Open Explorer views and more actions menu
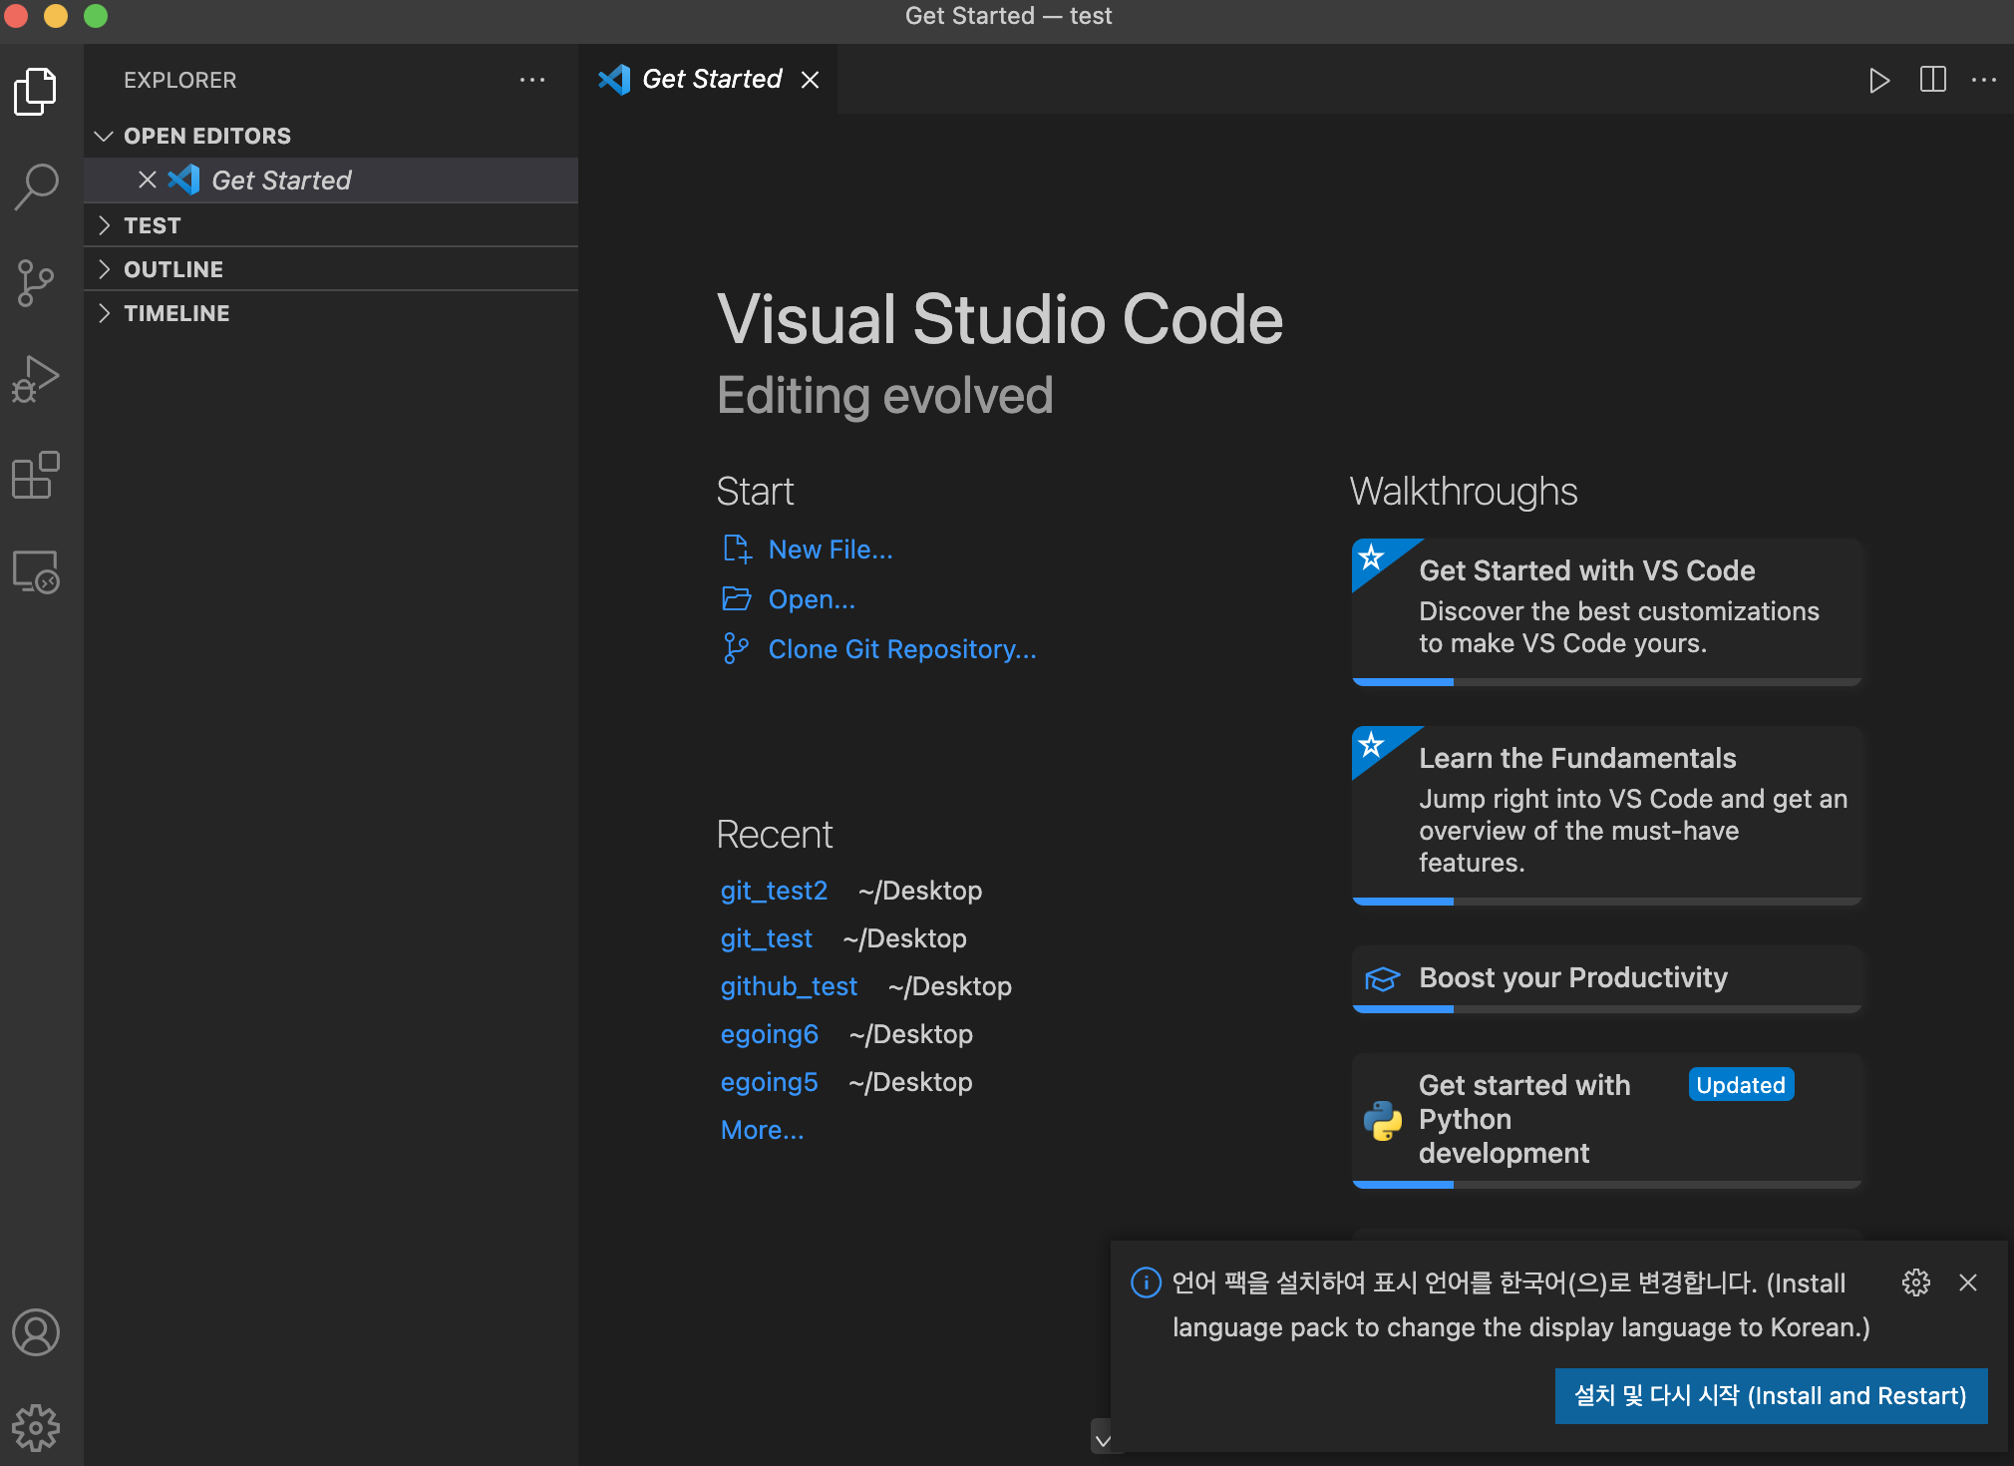Viewport: 2014px width, 1466px height. (x=532, y=80)
